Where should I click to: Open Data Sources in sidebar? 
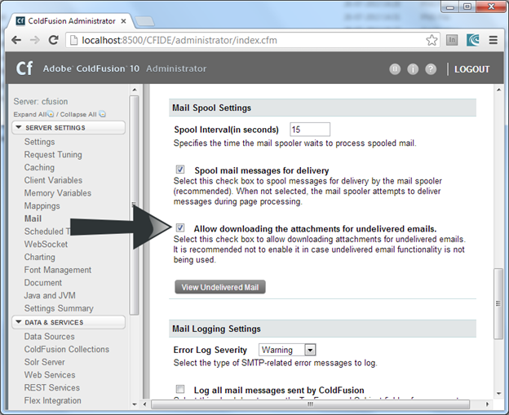[49, 337]
